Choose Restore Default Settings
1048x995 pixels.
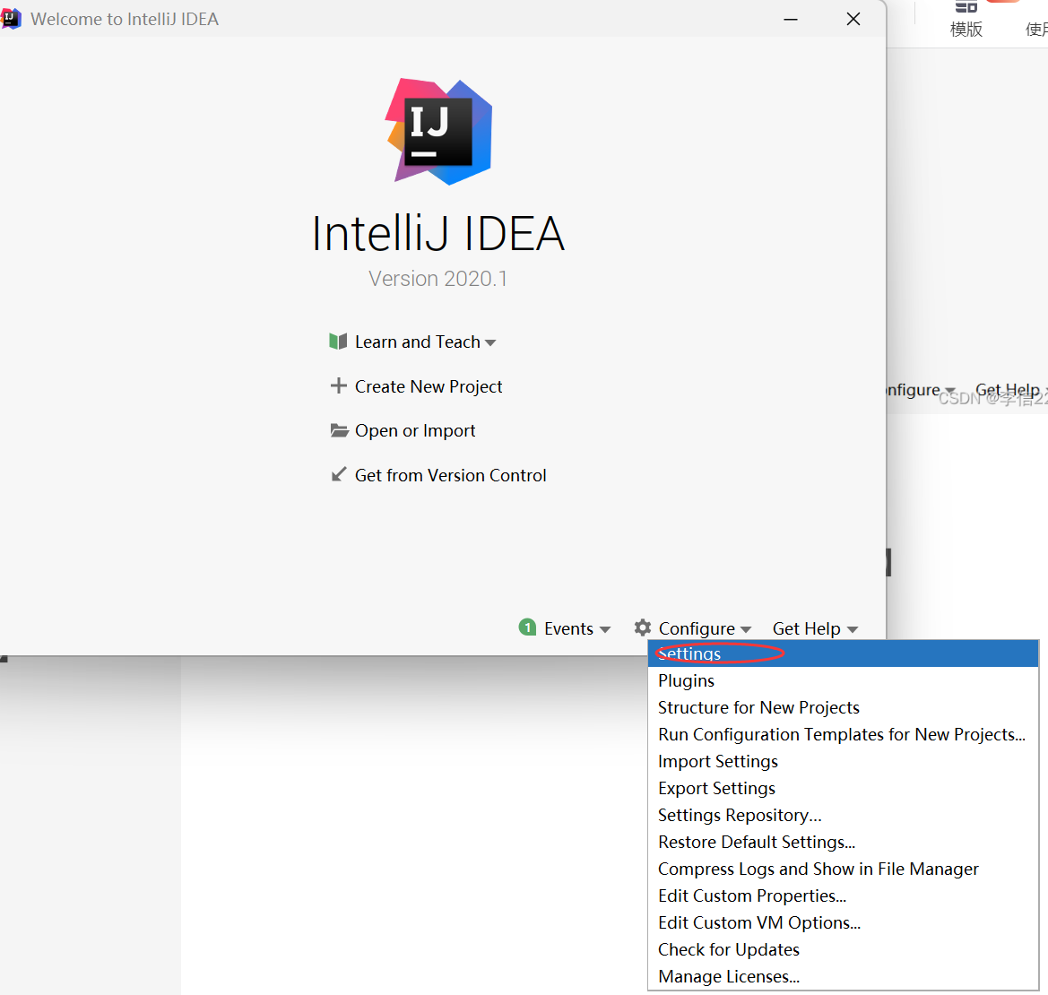pos(843,842)
